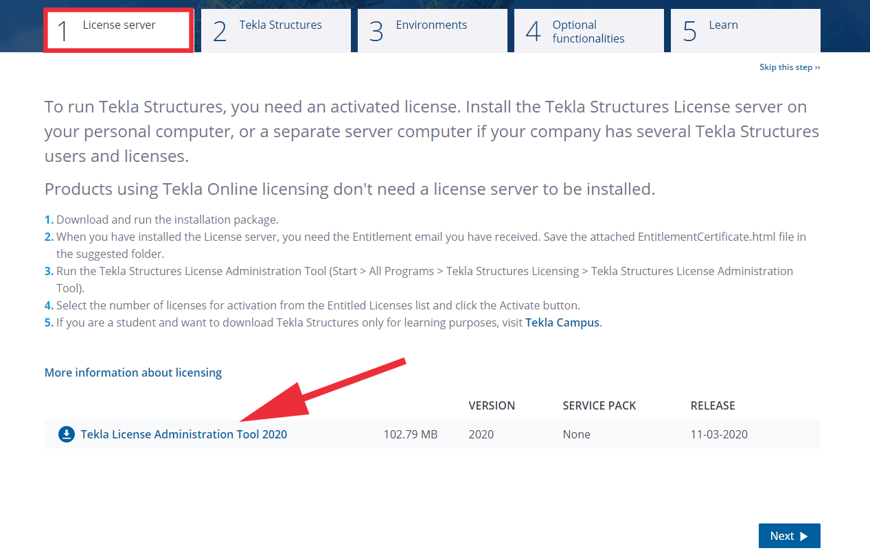Click the 11-03-2020 release date
Screen dimensions: 870x555
tap(719, 434)
